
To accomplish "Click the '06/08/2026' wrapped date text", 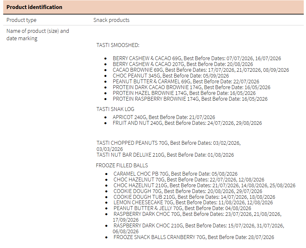I will [x=126, y=232].
